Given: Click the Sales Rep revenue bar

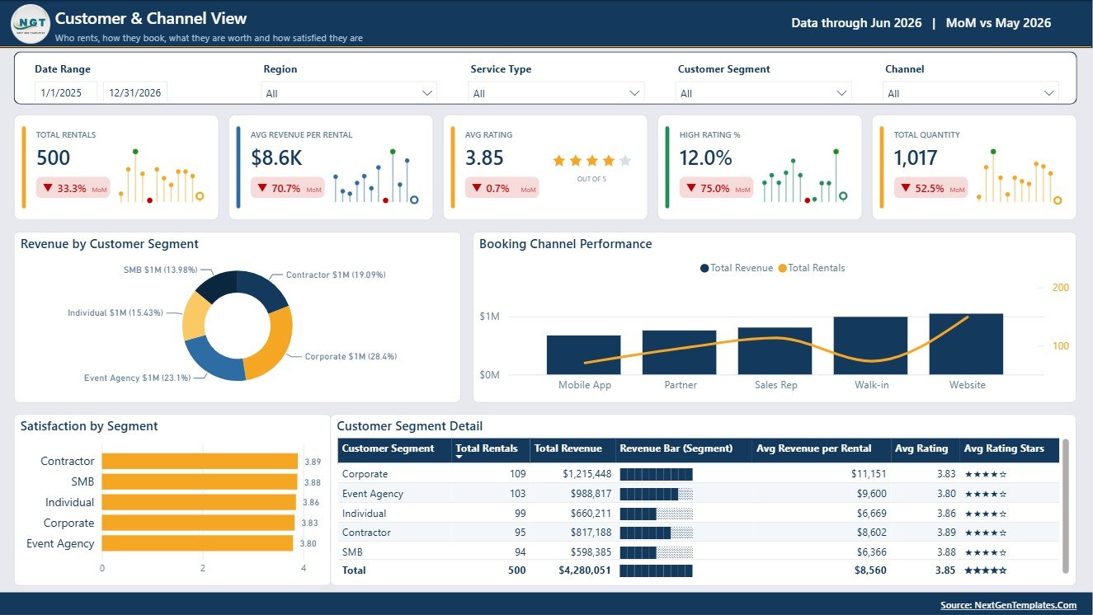Looking at the screenshot, I should pos(775,350).
